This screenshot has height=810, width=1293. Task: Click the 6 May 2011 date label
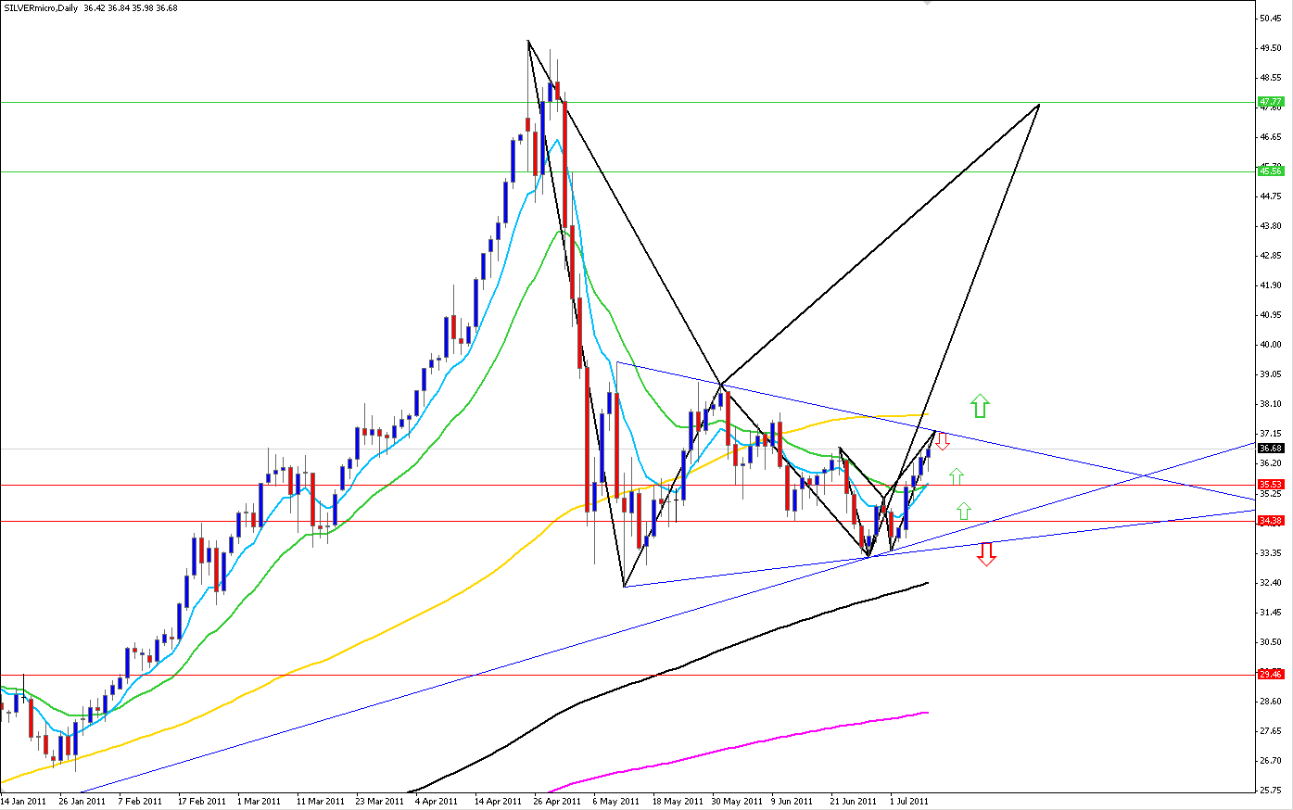tap(616, 801)
